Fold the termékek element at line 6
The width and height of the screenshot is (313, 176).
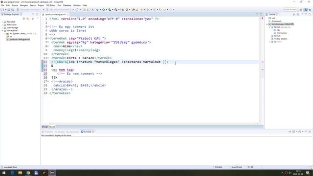48,38
